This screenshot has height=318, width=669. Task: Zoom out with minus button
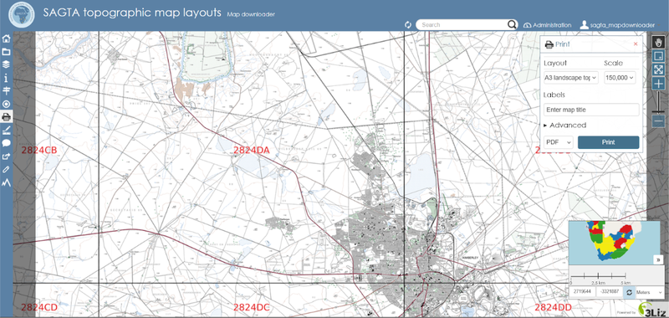pyautogui.click(x=658, y=121)
